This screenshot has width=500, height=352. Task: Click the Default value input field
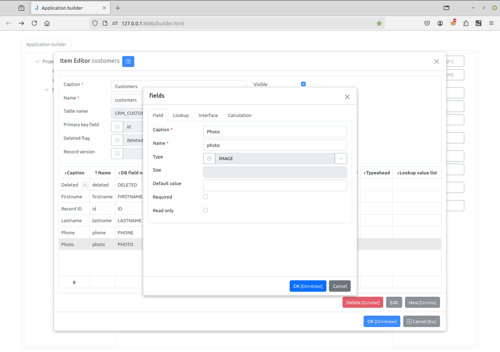click(x=275, y=185)
